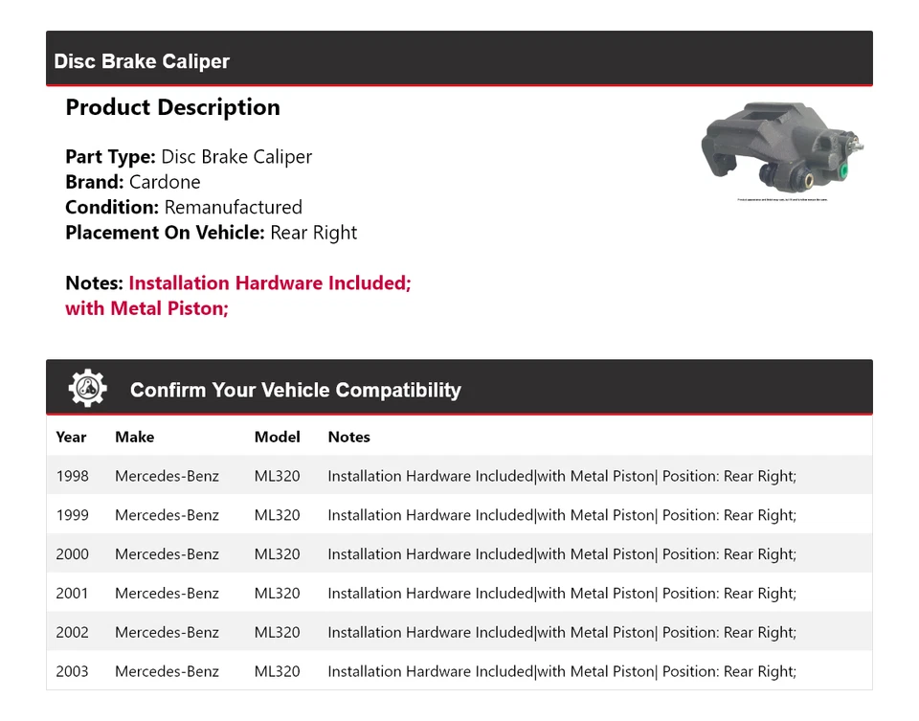This screenshot has height=721, width=919.
Task: Open the brake caliper product thumbnail
Action: [x=782, y=150]
